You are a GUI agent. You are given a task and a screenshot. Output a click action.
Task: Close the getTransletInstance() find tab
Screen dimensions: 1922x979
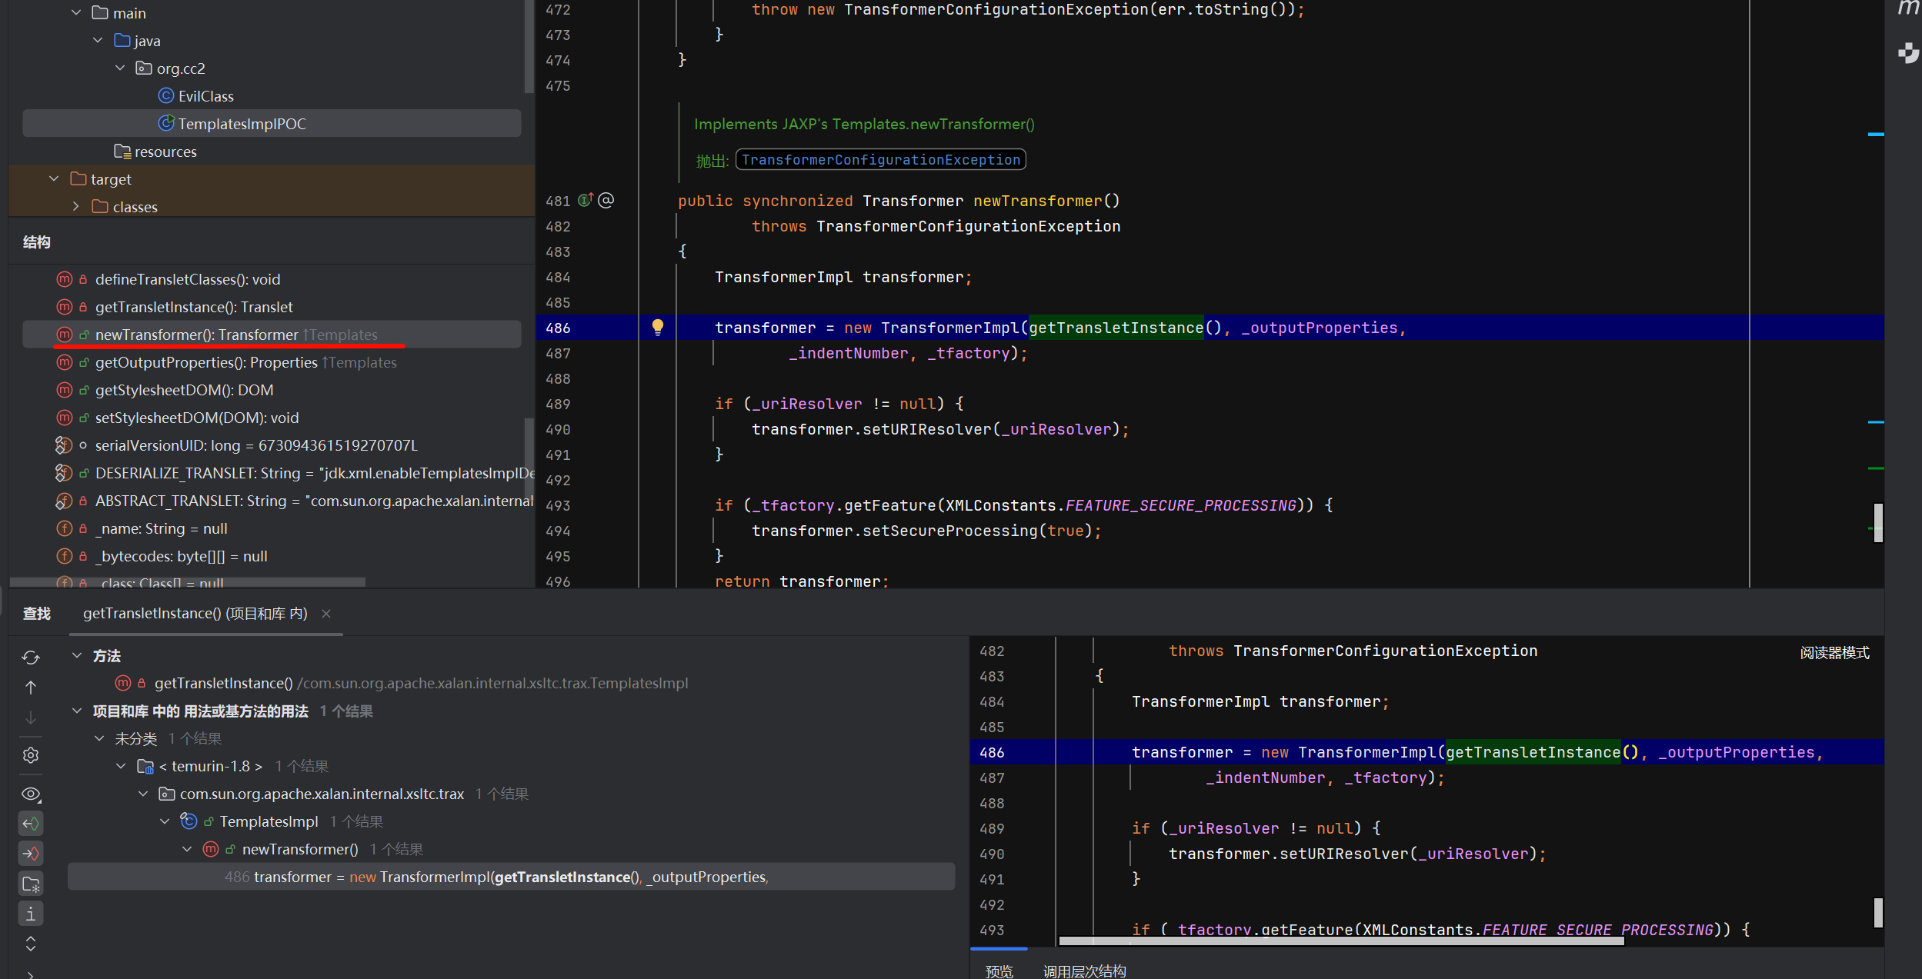[326, 613]
